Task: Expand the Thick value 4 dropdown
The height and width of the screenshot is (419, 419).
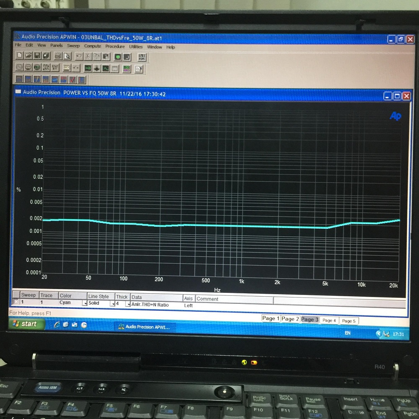Action: coord(128,304)
